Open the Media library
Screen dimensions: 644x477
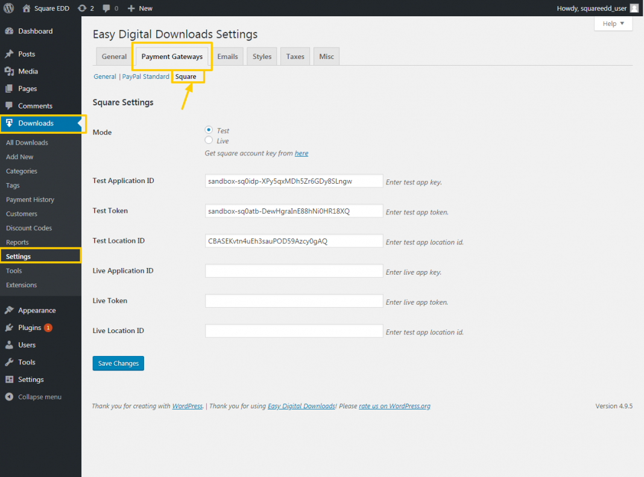[x=24, y=71]
